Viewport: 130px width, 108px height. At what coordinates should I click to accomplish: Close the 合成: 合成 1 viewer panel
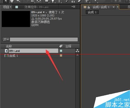pyautogui.click(x=118, y=7)
